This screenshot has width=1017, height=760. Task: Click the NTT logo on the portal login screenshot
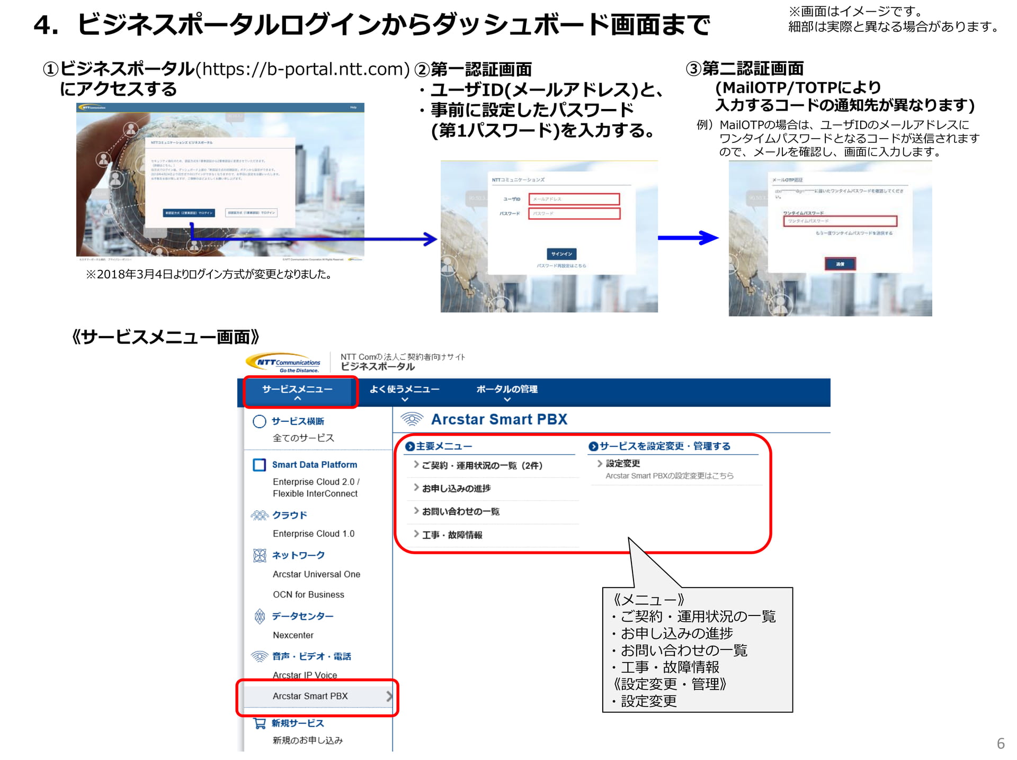coord(92,107)
